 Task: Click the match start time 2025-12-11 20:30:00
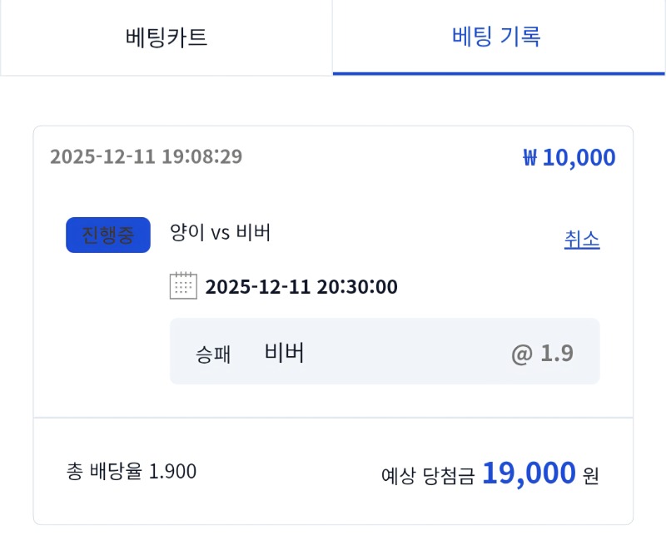click(x=301, y=286)
